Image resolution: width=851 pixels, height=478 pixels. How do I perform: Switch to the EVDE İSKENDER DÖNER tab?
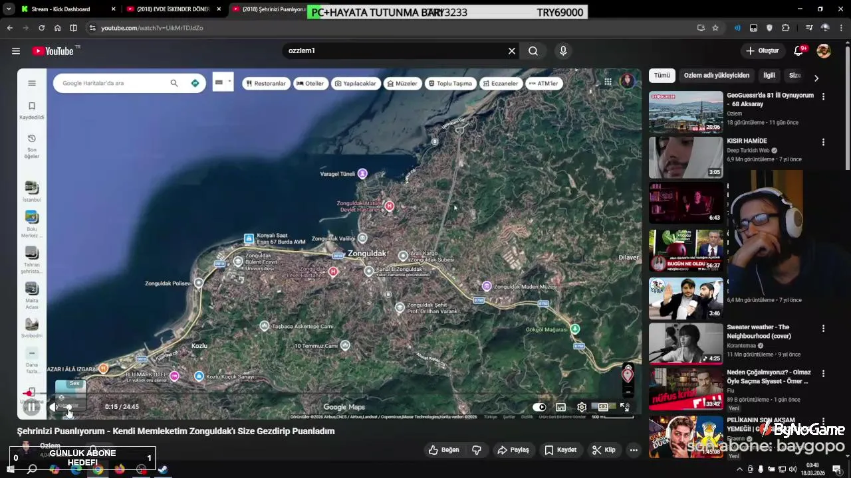(x=173, y=9)
